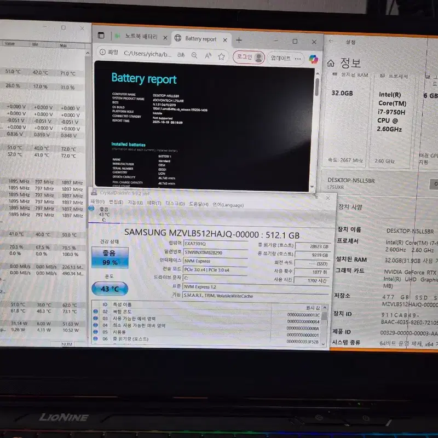
Task: Open the 언어(Language) menu in CrystalDiskInfo
Action: click(x=228, y=205)
